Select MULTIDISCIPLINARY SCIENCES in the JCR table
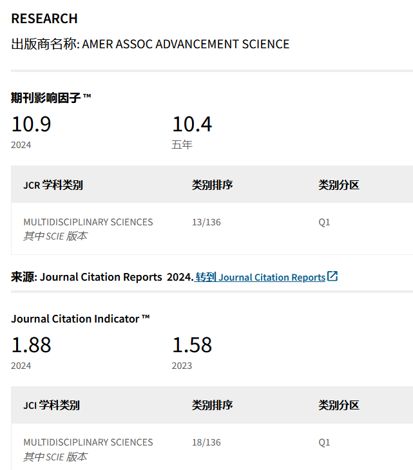The image size is (413, 470). click(88, 222)
